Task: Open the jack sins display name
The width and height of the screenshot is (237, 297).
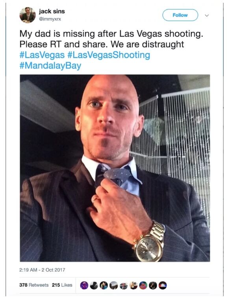Action: point(52,11)
